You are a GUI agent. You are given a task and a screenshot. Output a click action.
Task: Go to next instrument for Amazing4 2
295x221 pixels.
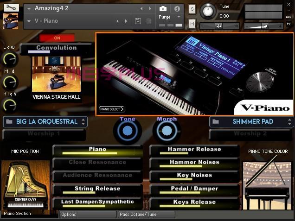click(x=150, y=9)
